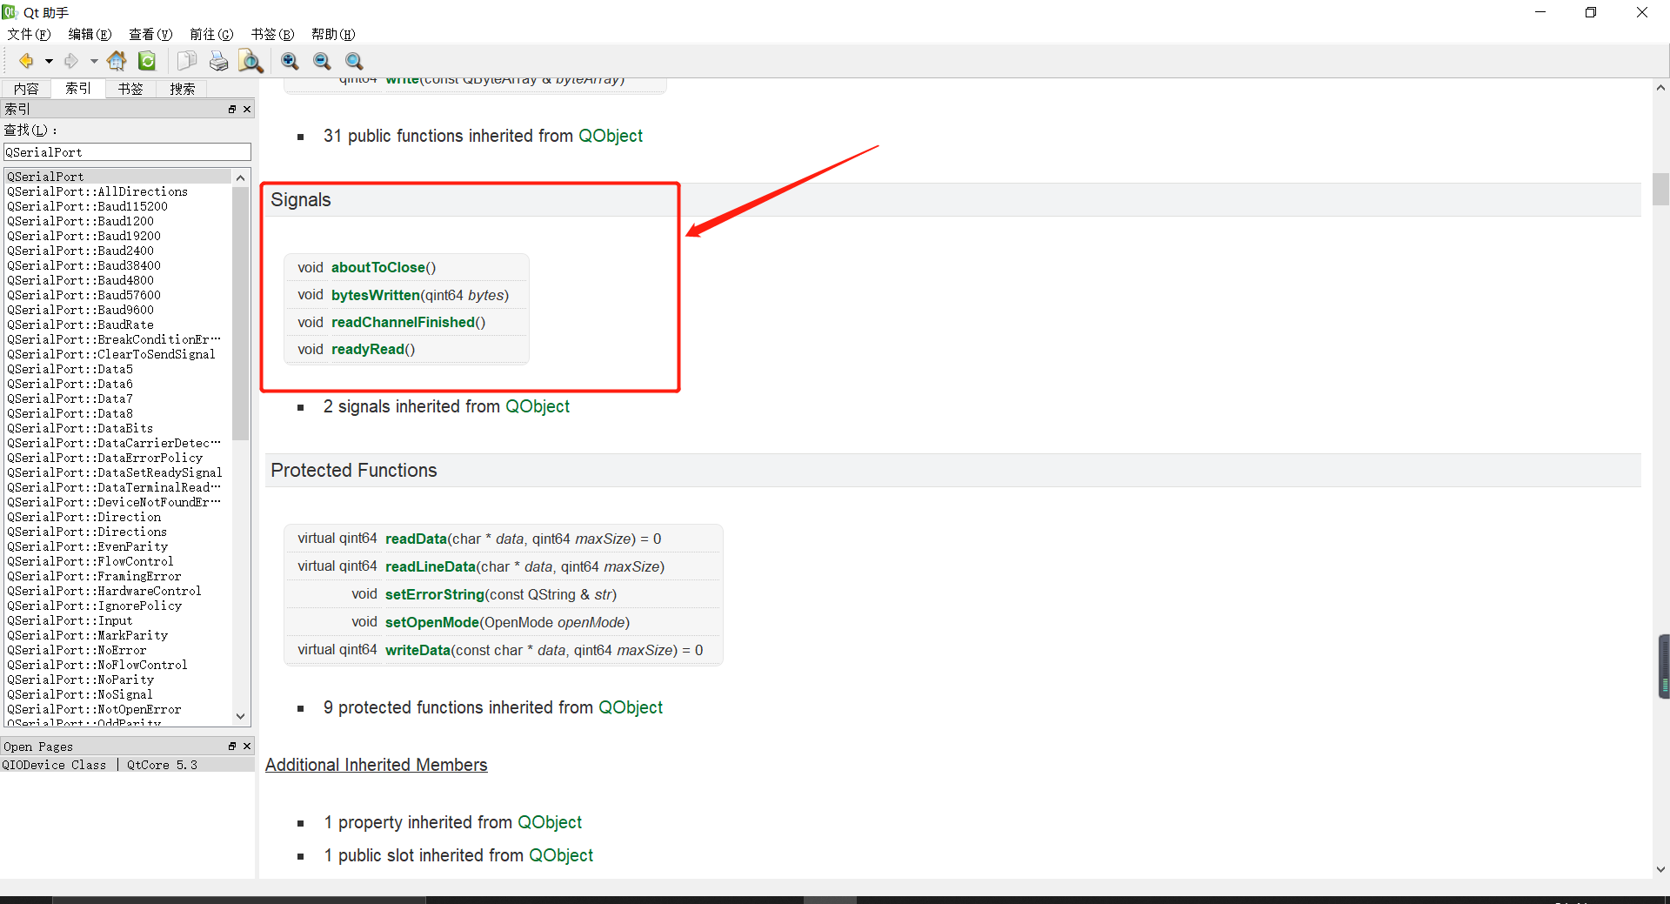This screenshot has width=1670, height=904.
Task: Zoom in on the documentation text
Action: coord(290,61)
